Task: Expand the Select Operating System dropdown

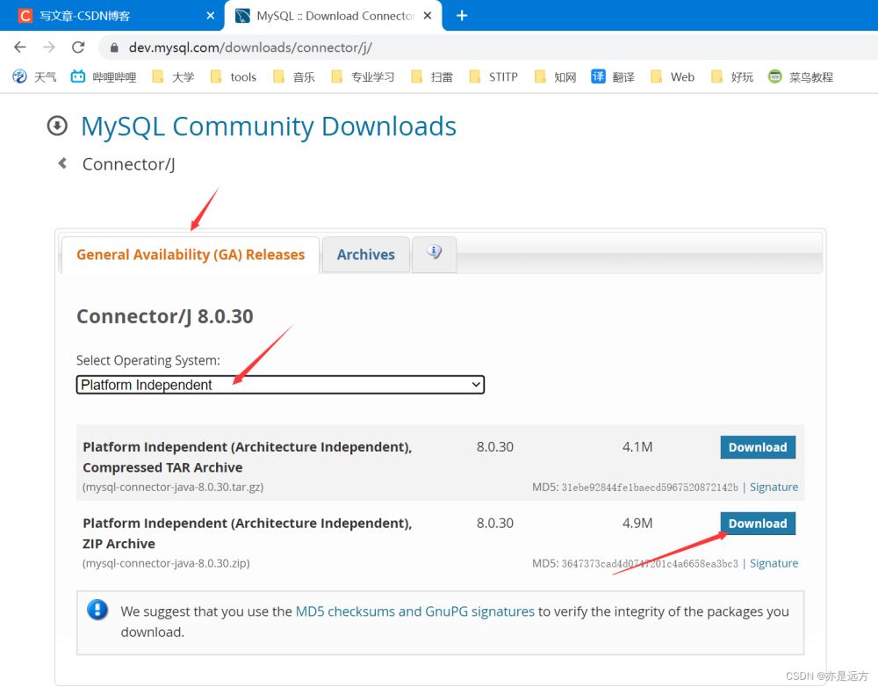Action: (280, 385)
